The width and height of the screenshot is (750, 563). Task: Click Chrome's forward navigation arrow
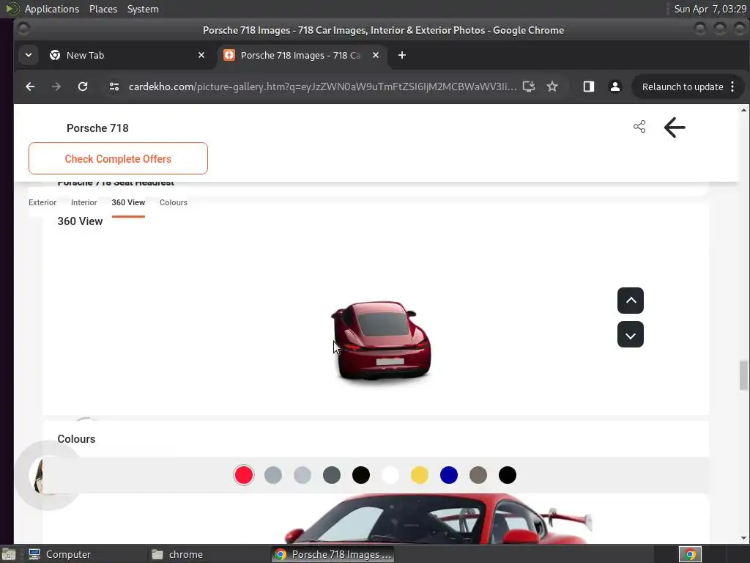pos(56,87)
